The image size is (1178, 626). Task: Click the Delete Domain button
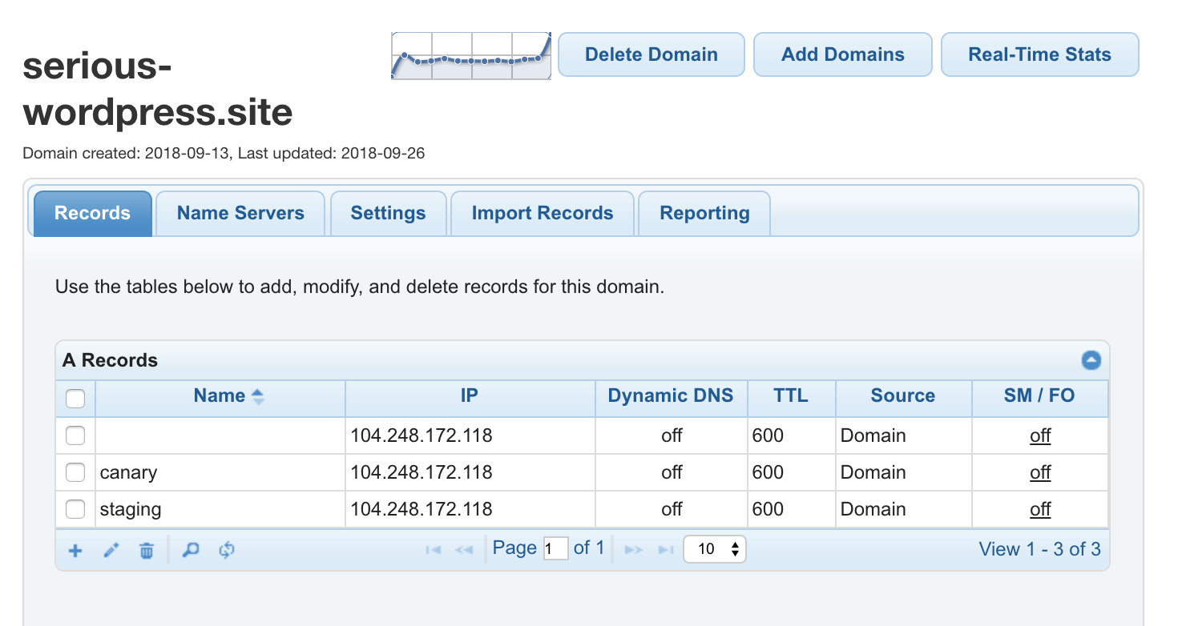(x=652, y=54)
